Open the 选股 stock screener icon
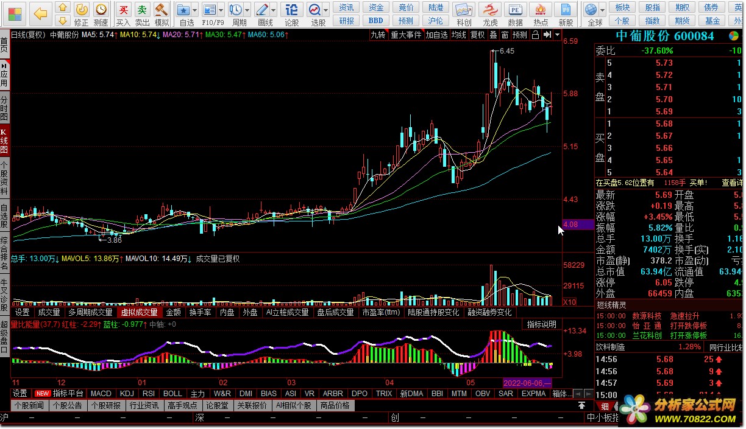Screen dimensions: 746x429 pyautogui.click(x=314, y=10)
